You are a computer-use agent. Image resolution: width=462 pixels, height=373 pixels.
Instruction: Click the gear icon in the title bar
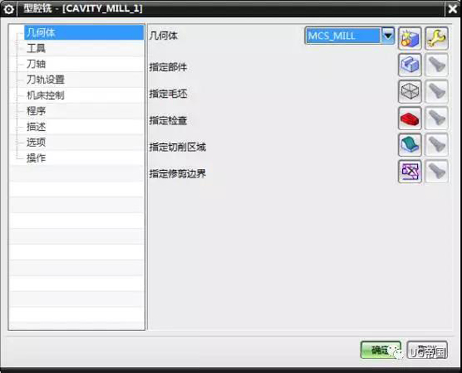point(9,9)
